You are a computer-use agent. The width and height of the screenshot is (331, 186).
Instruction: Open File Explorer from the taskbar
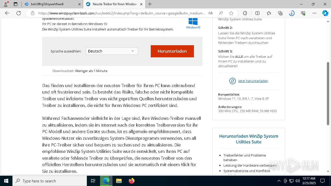(119, 181)
